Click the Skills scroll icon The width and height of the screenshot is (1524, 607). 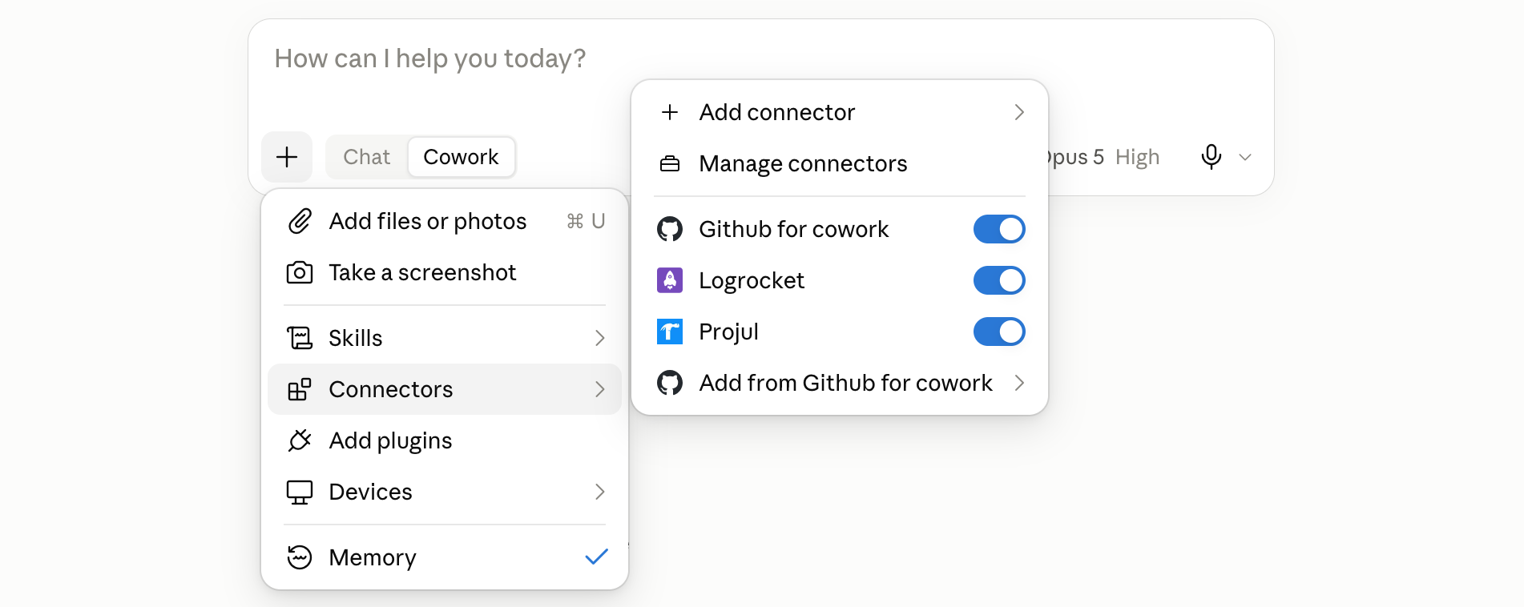point(300,338)
